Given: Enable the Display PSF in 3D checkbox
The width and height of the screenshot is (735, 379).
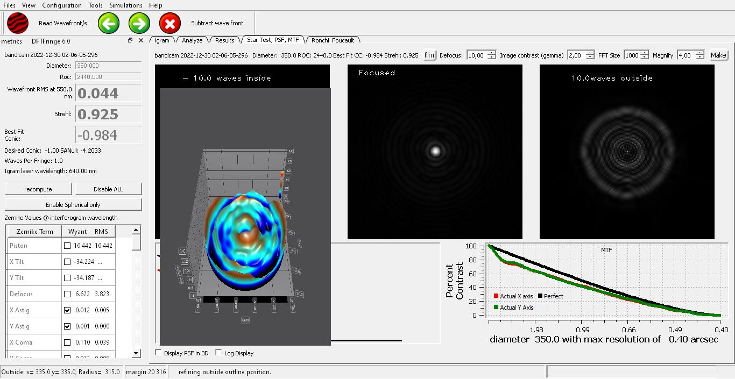Looking at the screenshot, I should [158, 353].
